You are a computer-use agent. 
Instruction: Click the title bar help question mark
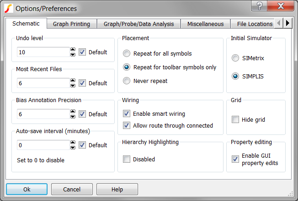(259, 6)
